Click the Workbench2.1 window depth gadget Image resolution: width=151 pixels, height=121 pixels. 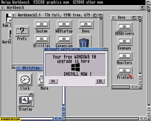point(100,15)
